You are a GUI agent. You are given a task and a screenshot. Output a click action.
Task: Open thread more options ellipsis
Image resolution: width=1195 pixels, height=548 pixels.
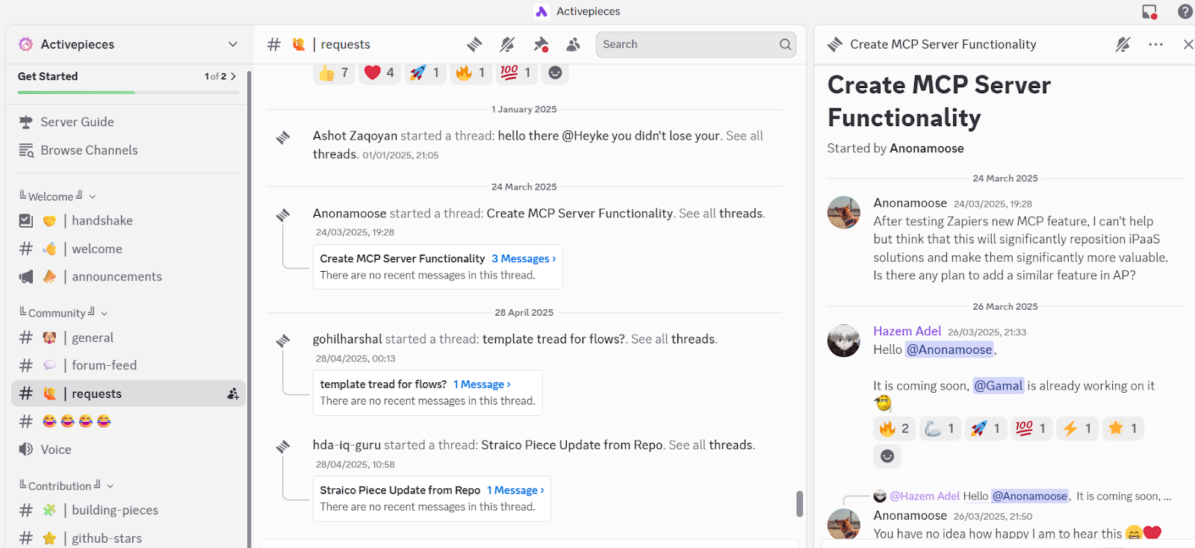click(x=1155, y=45)
